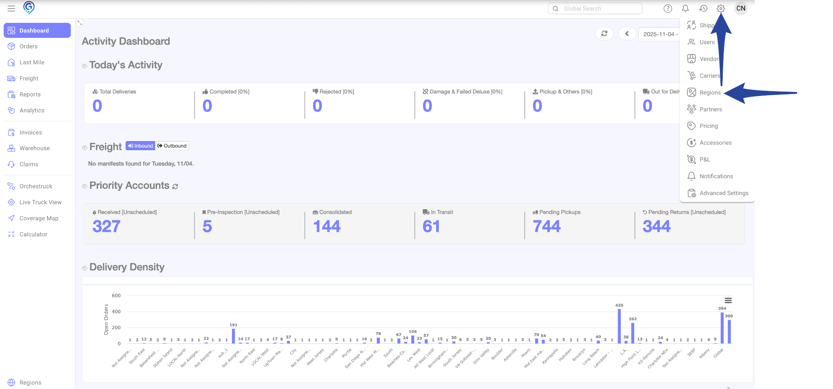The height and width of the screenshot is (389, 833).
Task: Select Regions in settings dropdown
Action: point(710,93)
